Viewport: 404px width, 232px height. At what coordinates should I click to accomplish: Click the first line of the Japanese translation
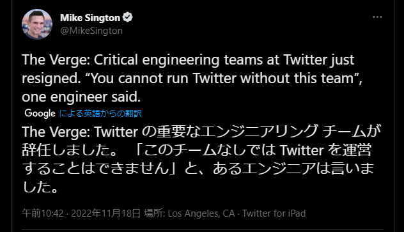(x=201, y=132)
